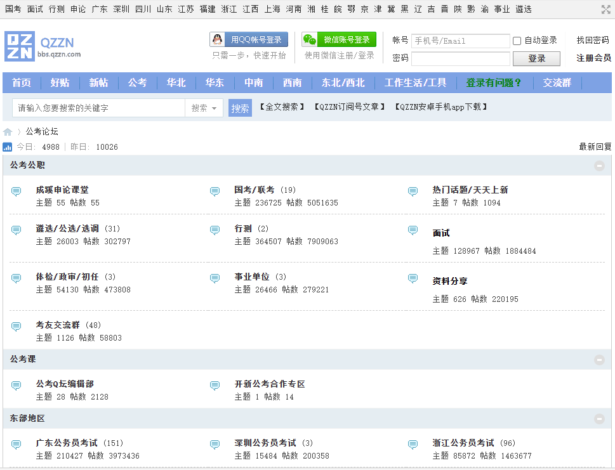Open the 华北 navigation tab
Screen dimensions: 615x470
pyautogui.click(x=176, y=82)
